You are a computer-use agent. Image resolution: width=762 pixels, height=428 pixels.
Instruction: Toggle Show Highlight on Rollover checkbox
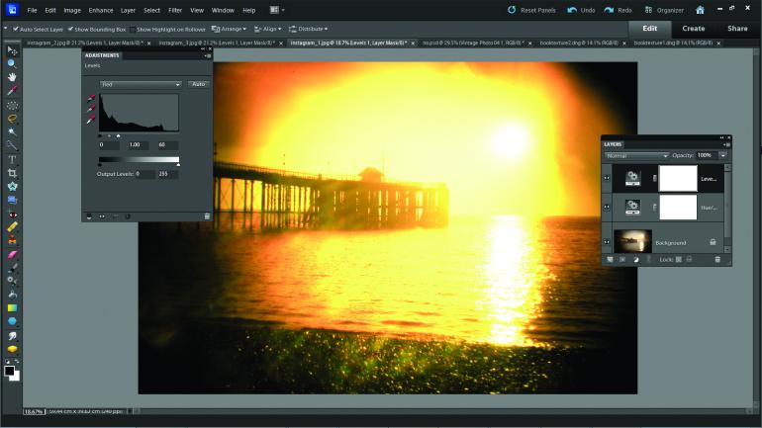pyautogui.click(x=133, y=29)
